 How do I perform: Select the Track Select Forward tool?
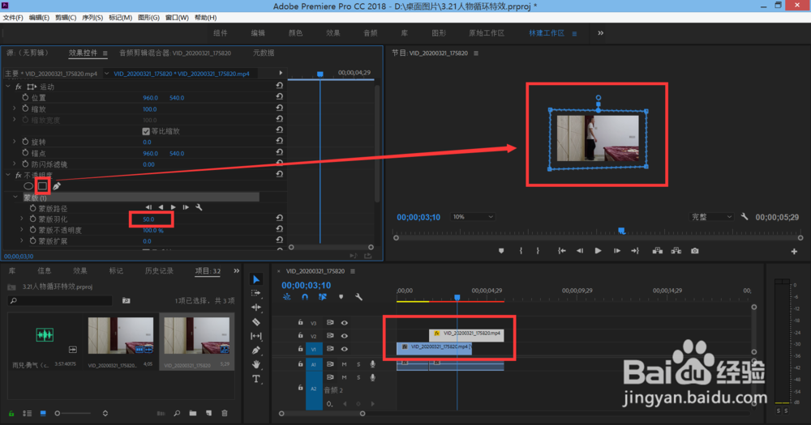pos(256,293)
